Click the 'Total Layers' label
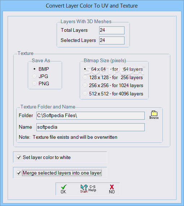184x206 pixels. (x=74, y=30)
